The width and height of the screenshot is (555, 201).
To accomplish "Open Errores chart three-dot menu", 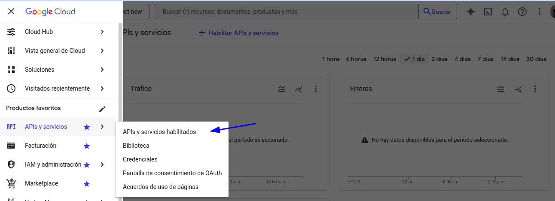I will (535, 89).
